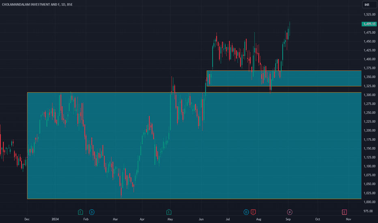Click the 1,475.00 price axis label
This screenshot has width=378, height=223.
[369, 32]
